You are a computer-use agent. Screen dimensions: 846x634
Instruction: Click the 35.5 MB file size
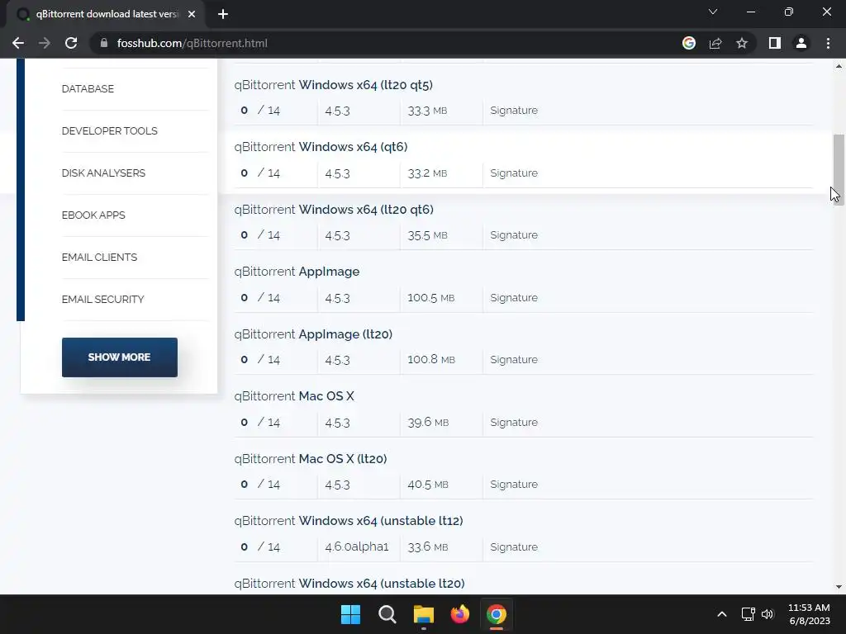[427, 235]
